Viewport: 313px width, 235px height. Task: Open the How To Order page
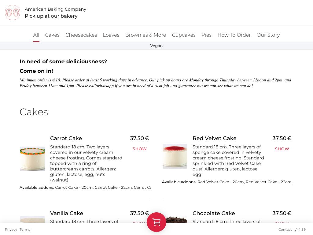point(234,35)
